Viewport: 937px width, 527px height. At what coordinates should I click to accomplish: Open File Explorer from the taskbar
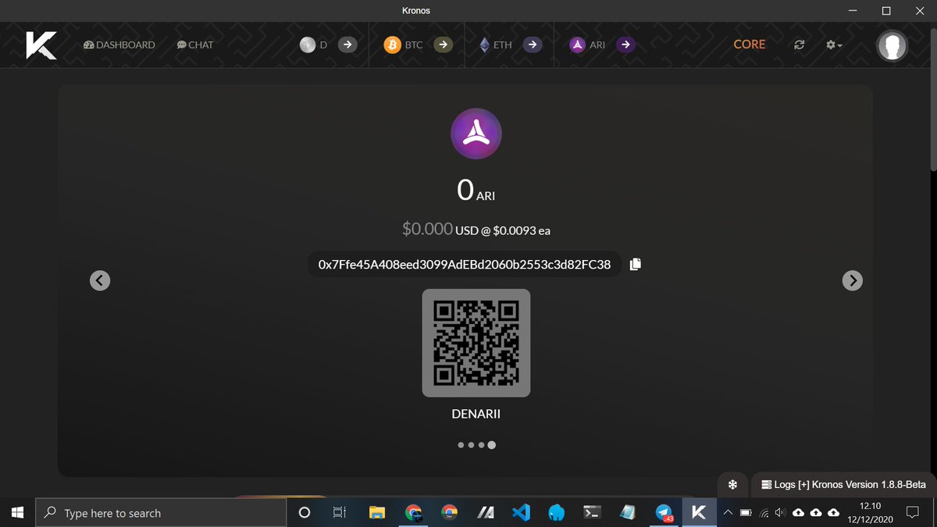(x=377, y=513)
